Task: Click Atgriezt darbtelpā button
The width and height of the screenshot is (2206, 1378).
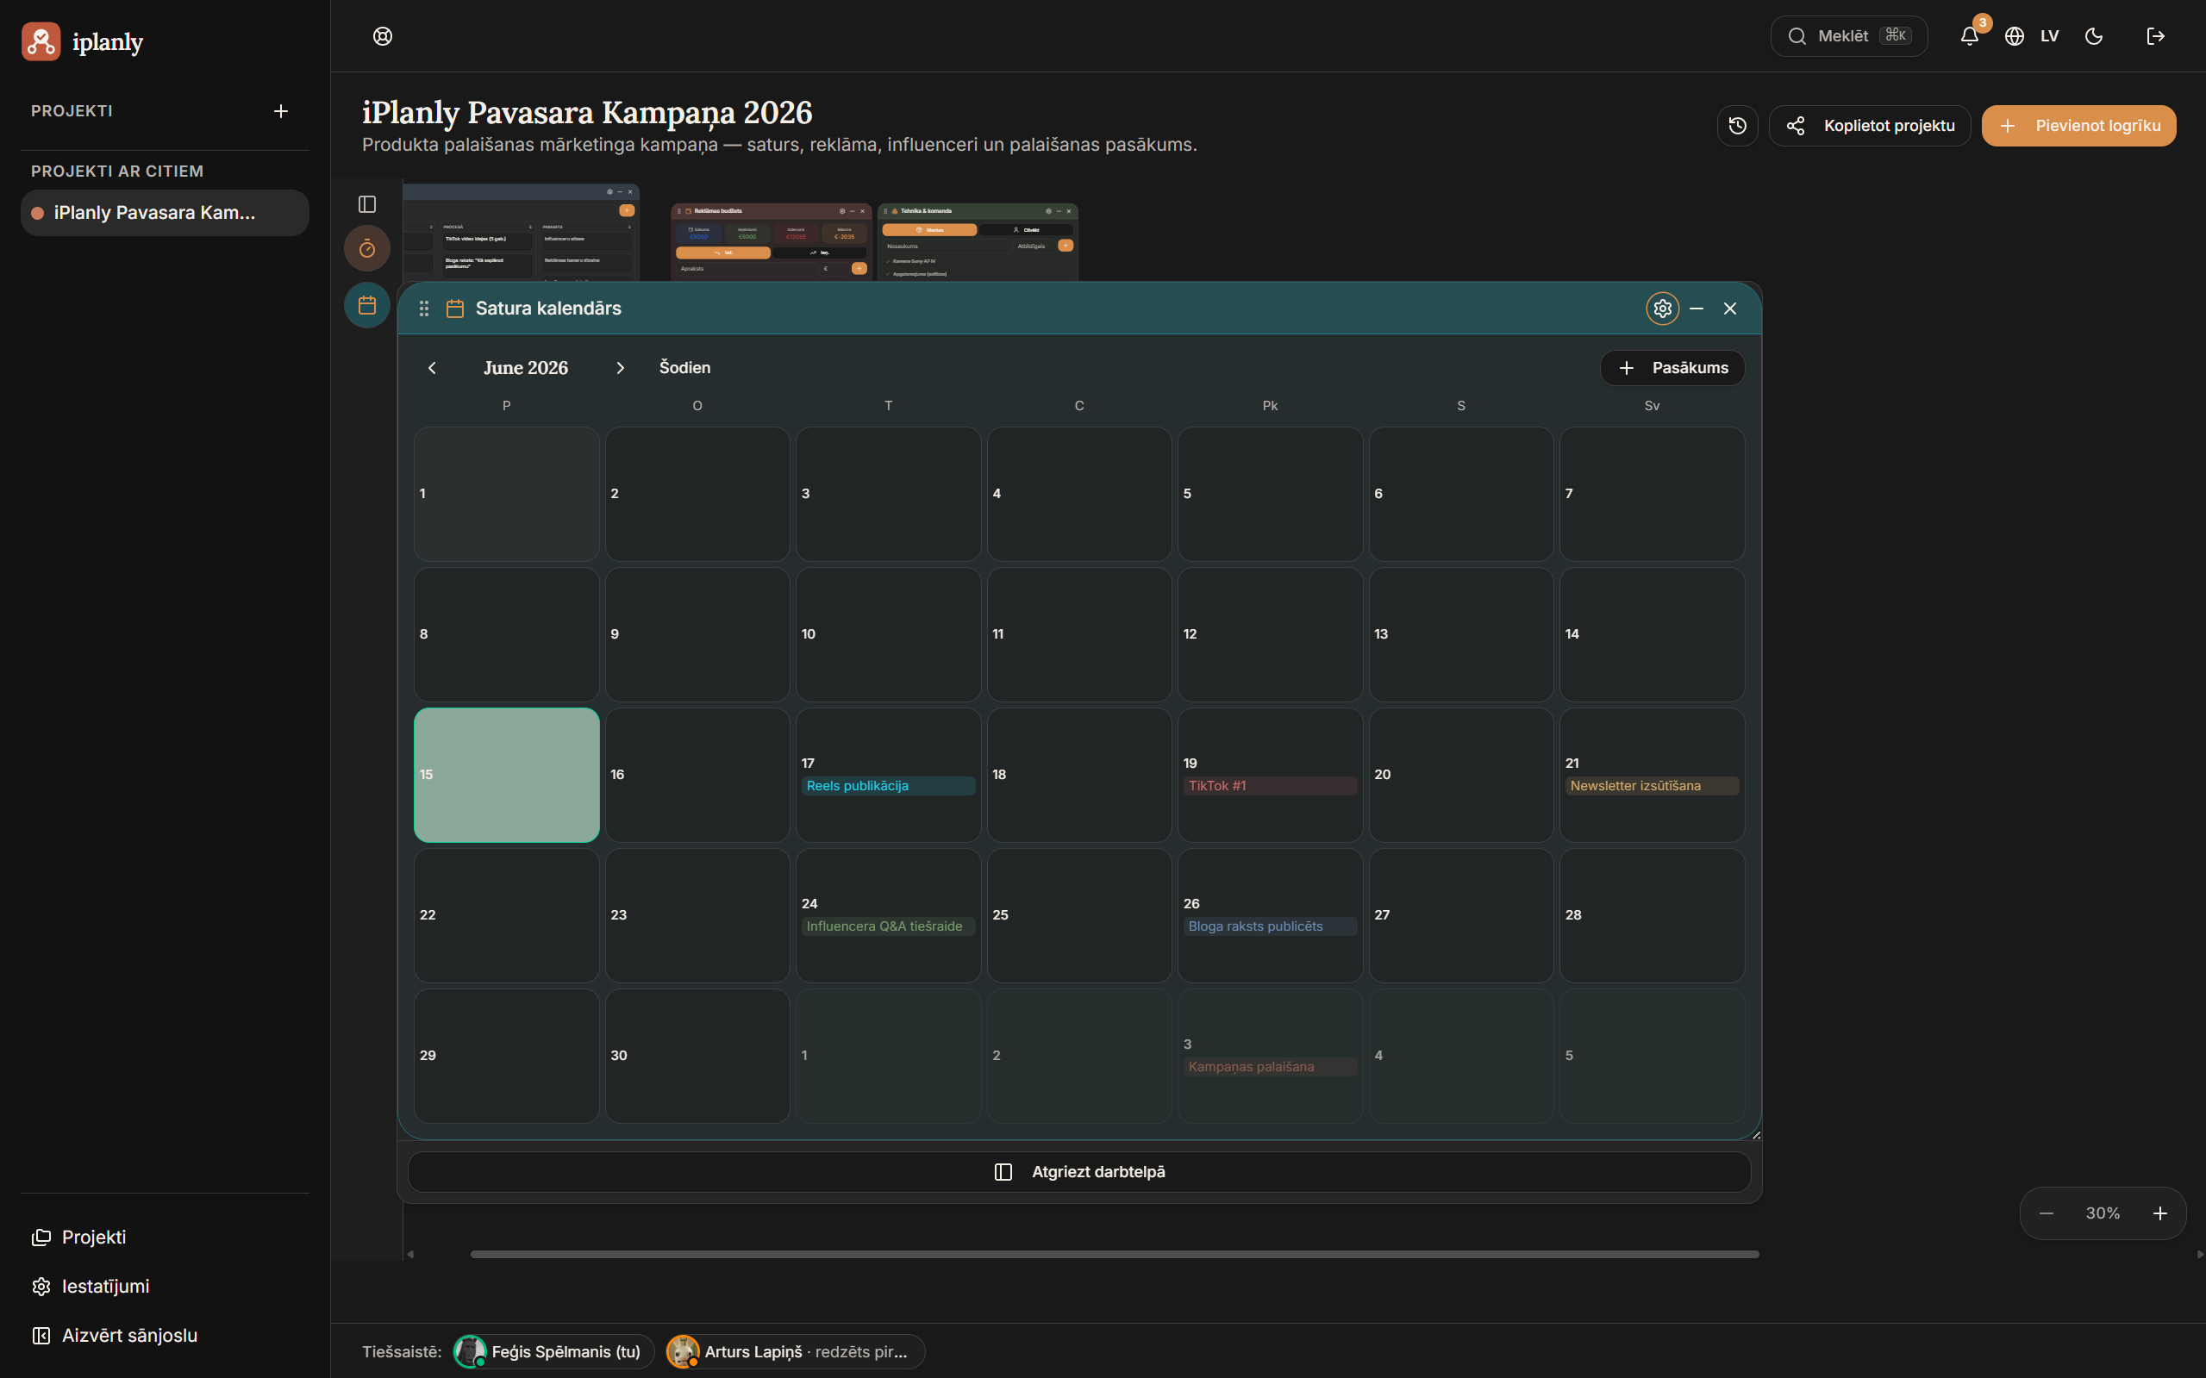Action: point(1079,1172)
